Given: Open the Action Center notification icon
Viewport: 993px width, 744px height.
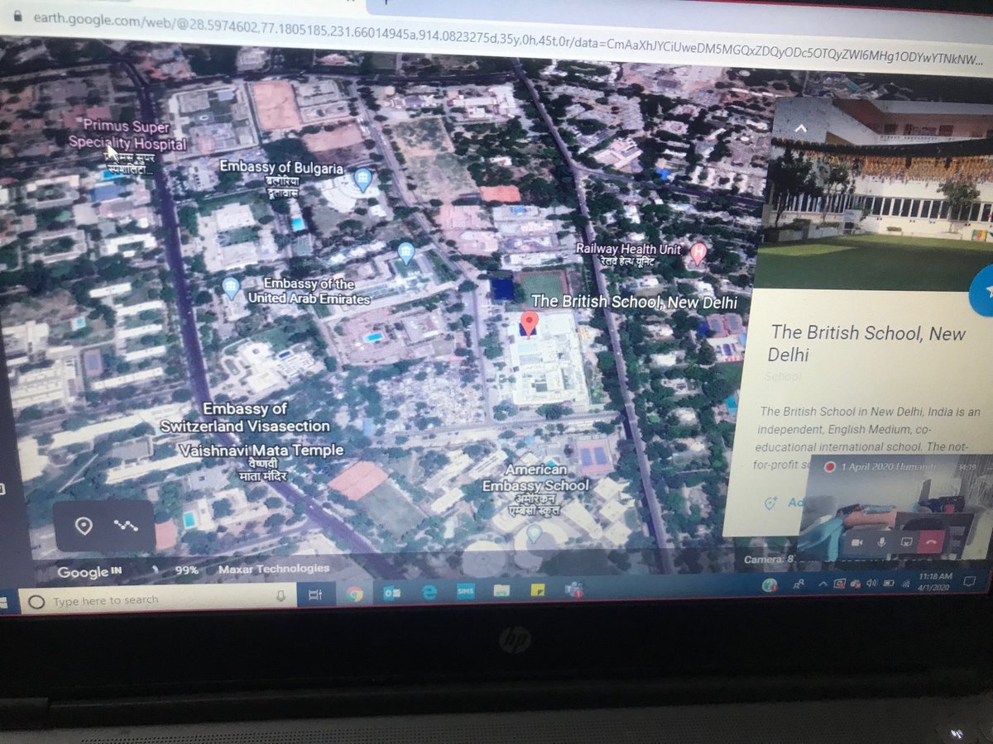Looking at the screenshot, I should 970,581.
